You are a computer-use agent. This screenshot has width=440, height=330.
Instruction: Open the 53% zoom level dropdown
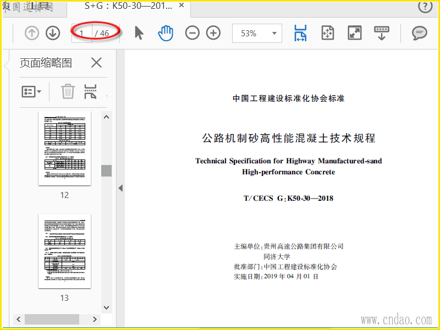tap(257, 34)
